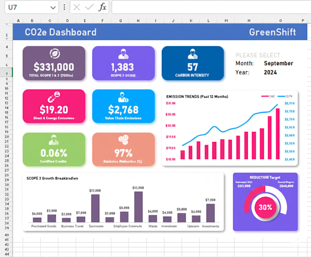Click the Purchased Goods axis label
The image size is (311, 257).
pos(44,226)
